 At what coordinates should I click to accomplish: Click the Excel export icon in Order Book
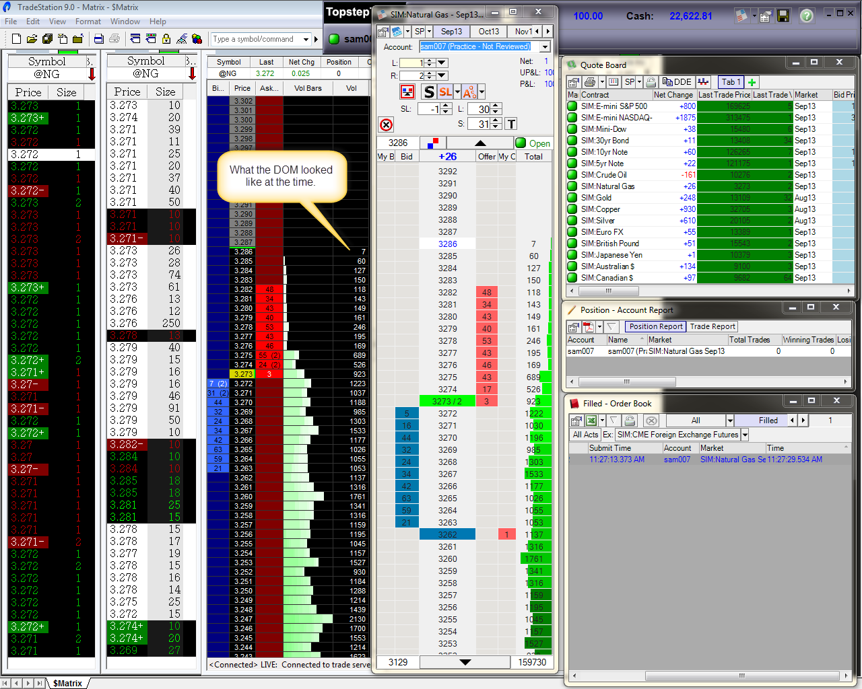point(591,421)
